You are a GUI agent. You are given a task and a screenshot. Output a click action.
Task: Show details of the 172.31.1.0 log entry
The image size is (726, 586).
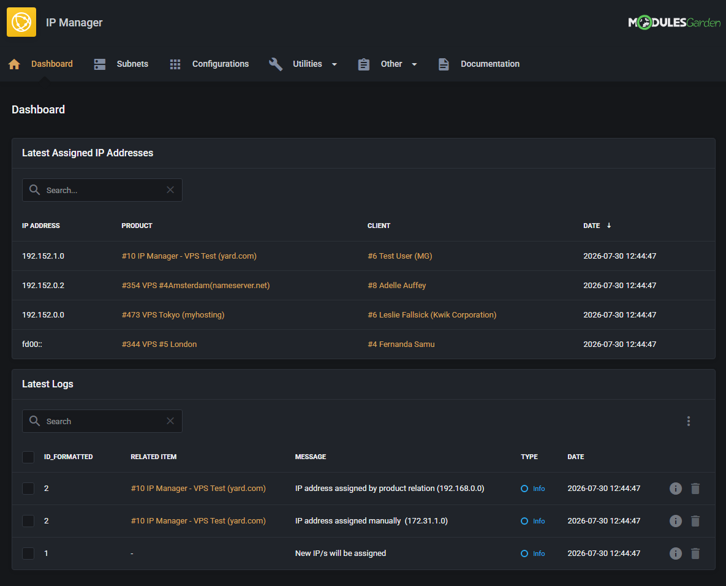[676, 520]
